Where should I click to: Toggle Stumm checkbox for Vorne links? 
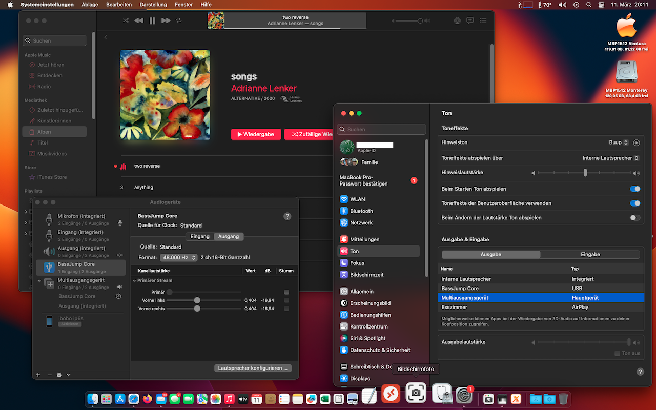coord(286,300)
